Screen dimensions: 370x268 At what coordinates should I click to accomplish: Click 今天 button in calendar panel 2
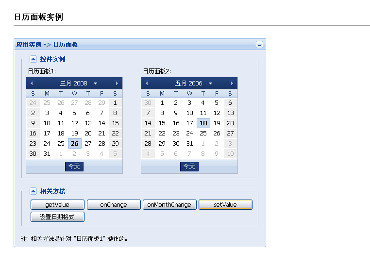[189, 167]
